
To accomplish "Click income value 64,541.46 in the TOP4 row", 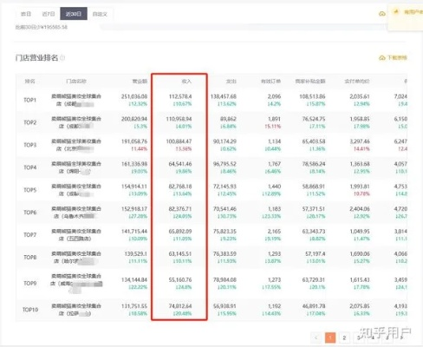I will (x=180, y=164).
